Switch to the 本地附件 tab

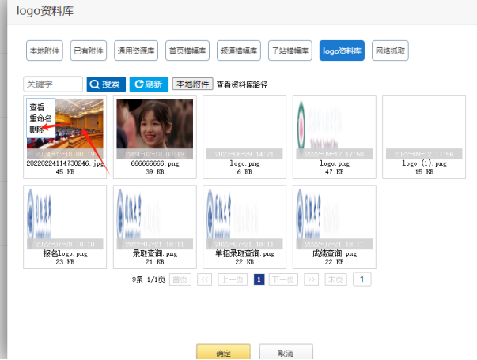pos(44,51)
